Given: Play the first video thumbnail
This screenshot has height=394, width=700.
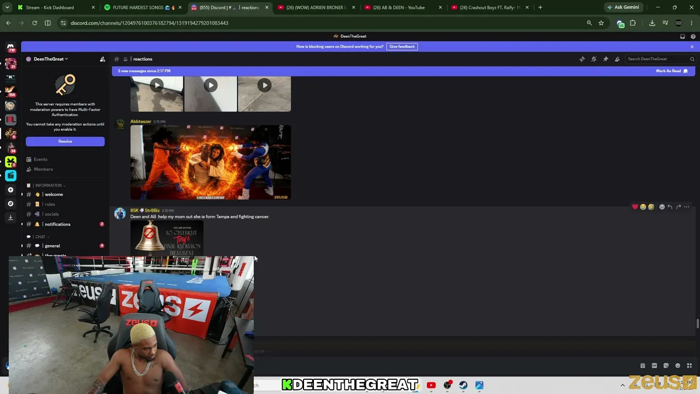Looking at the screenshot, I should coord(157,85).
